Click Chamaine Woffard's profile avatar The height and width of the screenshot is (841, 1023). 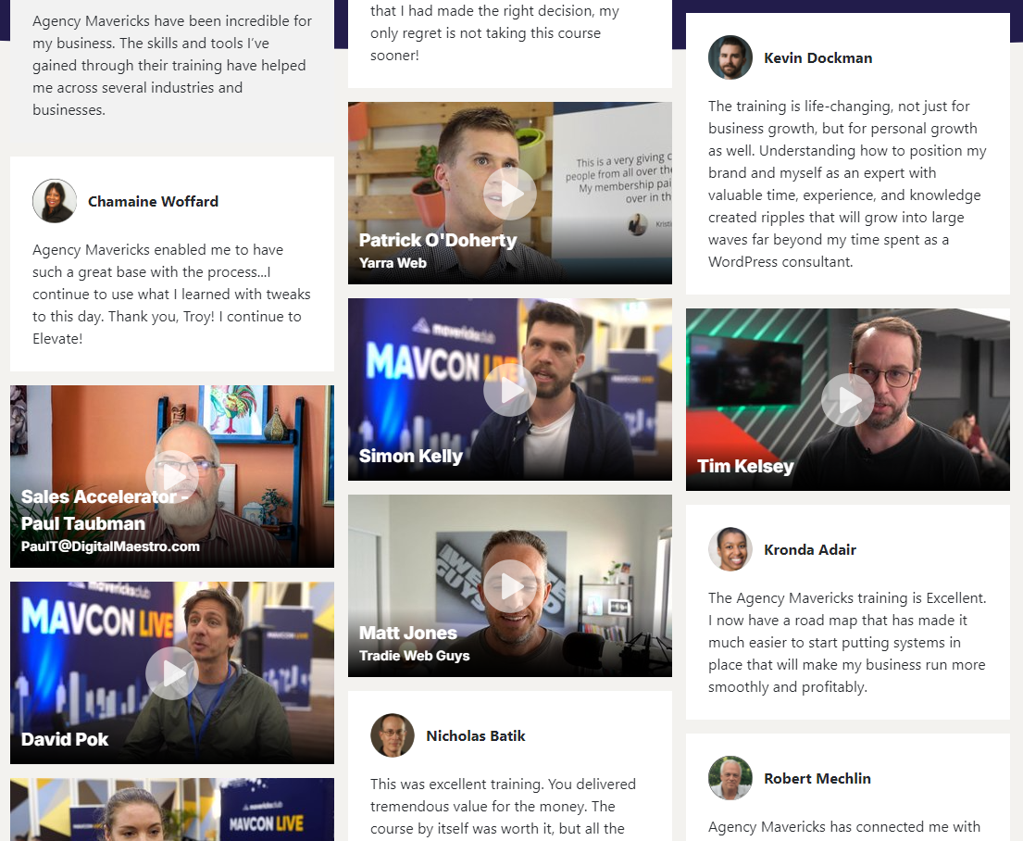coord(54,201)
